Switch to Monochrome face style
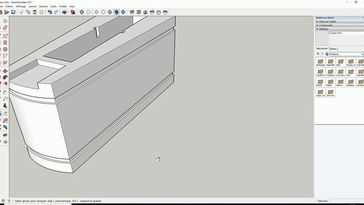 (x=123, y=12)
